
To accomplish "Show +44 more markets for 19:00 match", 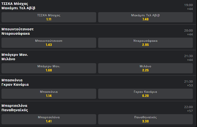I will (x=190, y=9).
